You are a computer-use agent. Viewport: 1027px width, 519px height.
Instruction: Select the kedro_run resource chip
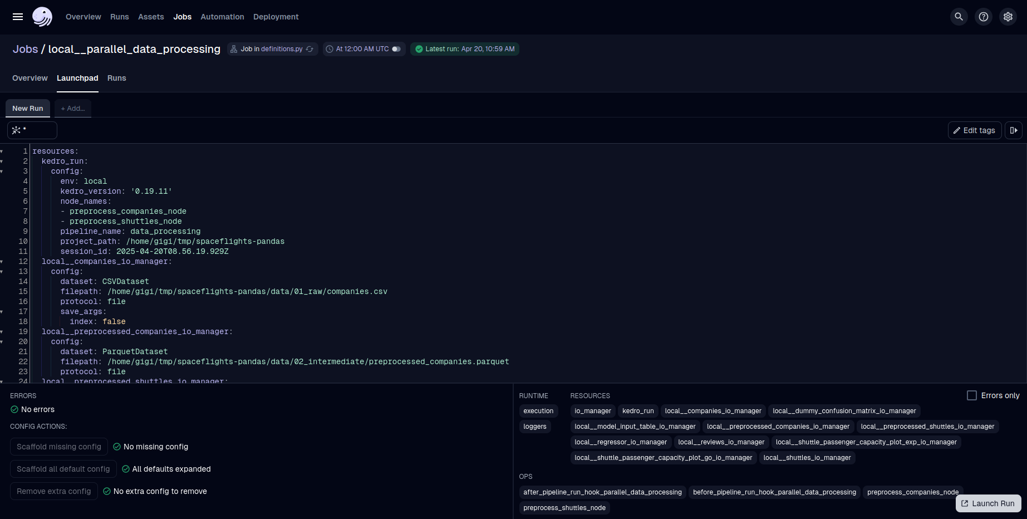(638, 411)
